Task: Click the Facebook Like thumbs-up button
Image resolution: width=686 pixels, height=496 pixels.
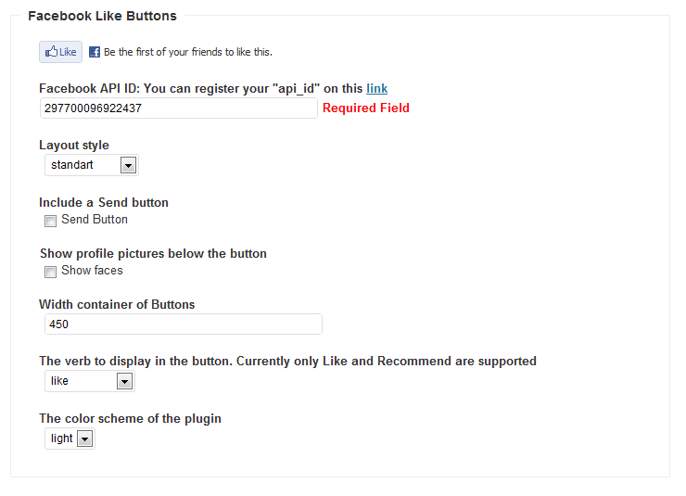Action: coord(60,52)
